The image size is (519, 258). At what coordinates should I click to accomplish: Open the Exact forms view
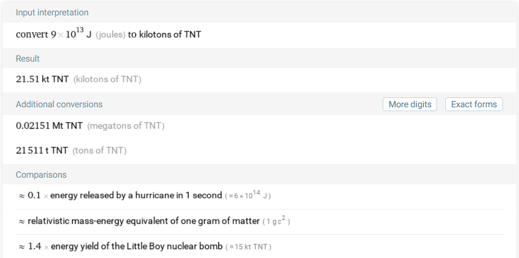tap(474, 105)
